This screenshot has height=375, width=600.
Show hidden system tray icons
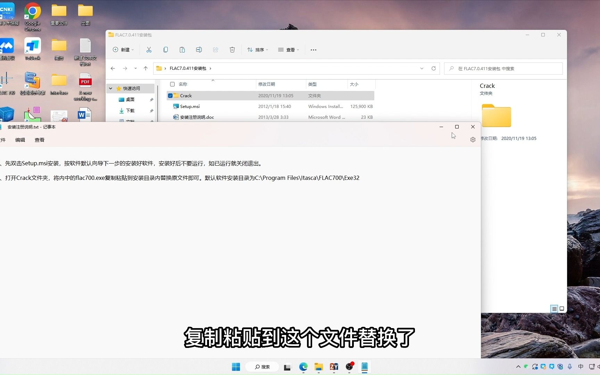click(518, 367)
